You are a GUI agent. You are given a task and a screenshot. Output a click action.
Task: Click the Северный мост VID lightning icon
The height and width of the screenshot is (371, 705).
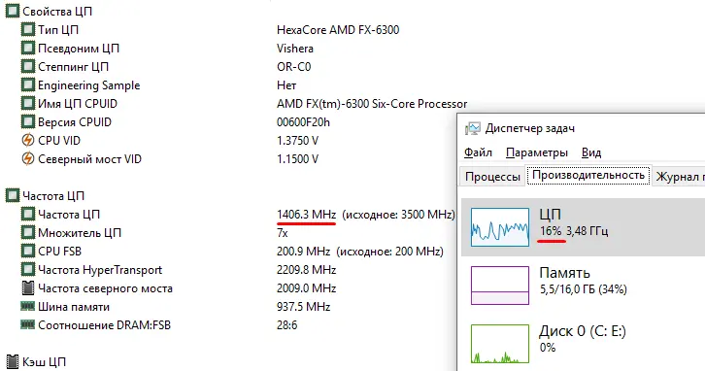tap(28, 158)
